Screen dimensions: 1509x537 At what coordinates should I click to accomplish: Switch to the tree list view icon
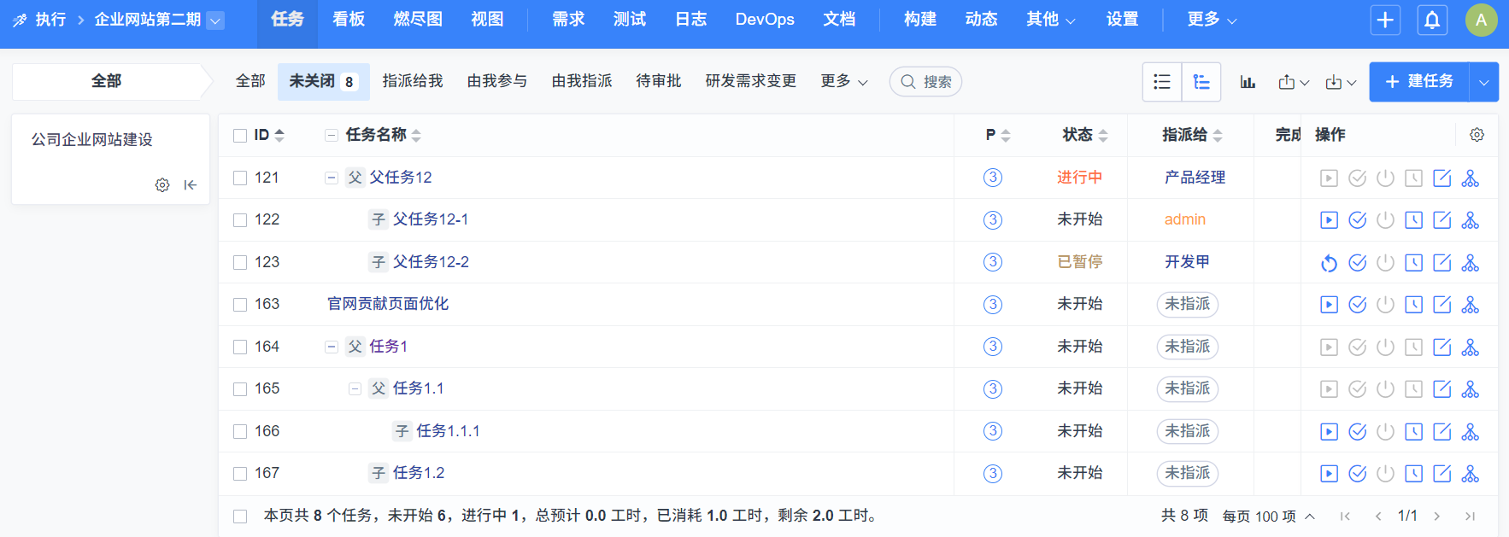[1201, 82]
